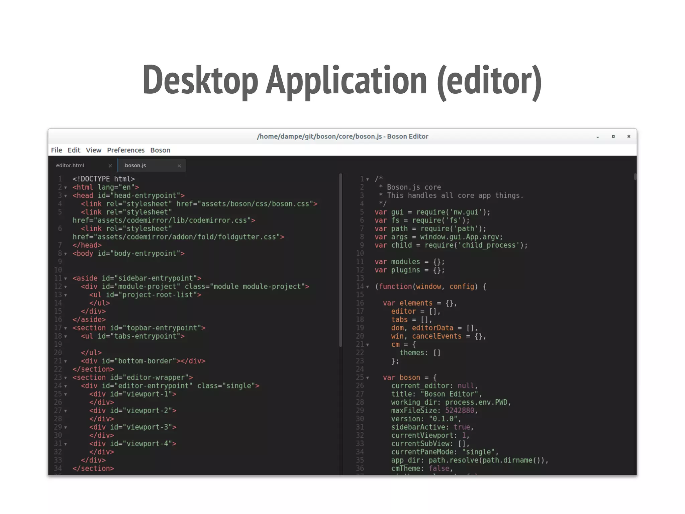Click the right pane vertical scrollbar thumb
The width and height of the screenshot is (685, 514).
tap(635, 177)
